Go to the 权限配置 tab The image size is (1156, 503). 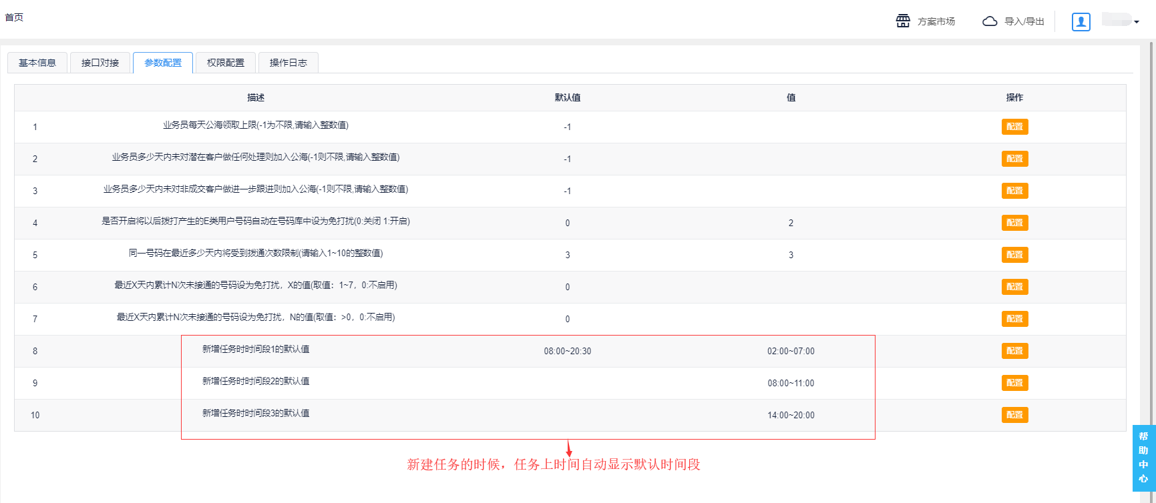point(226,63)
